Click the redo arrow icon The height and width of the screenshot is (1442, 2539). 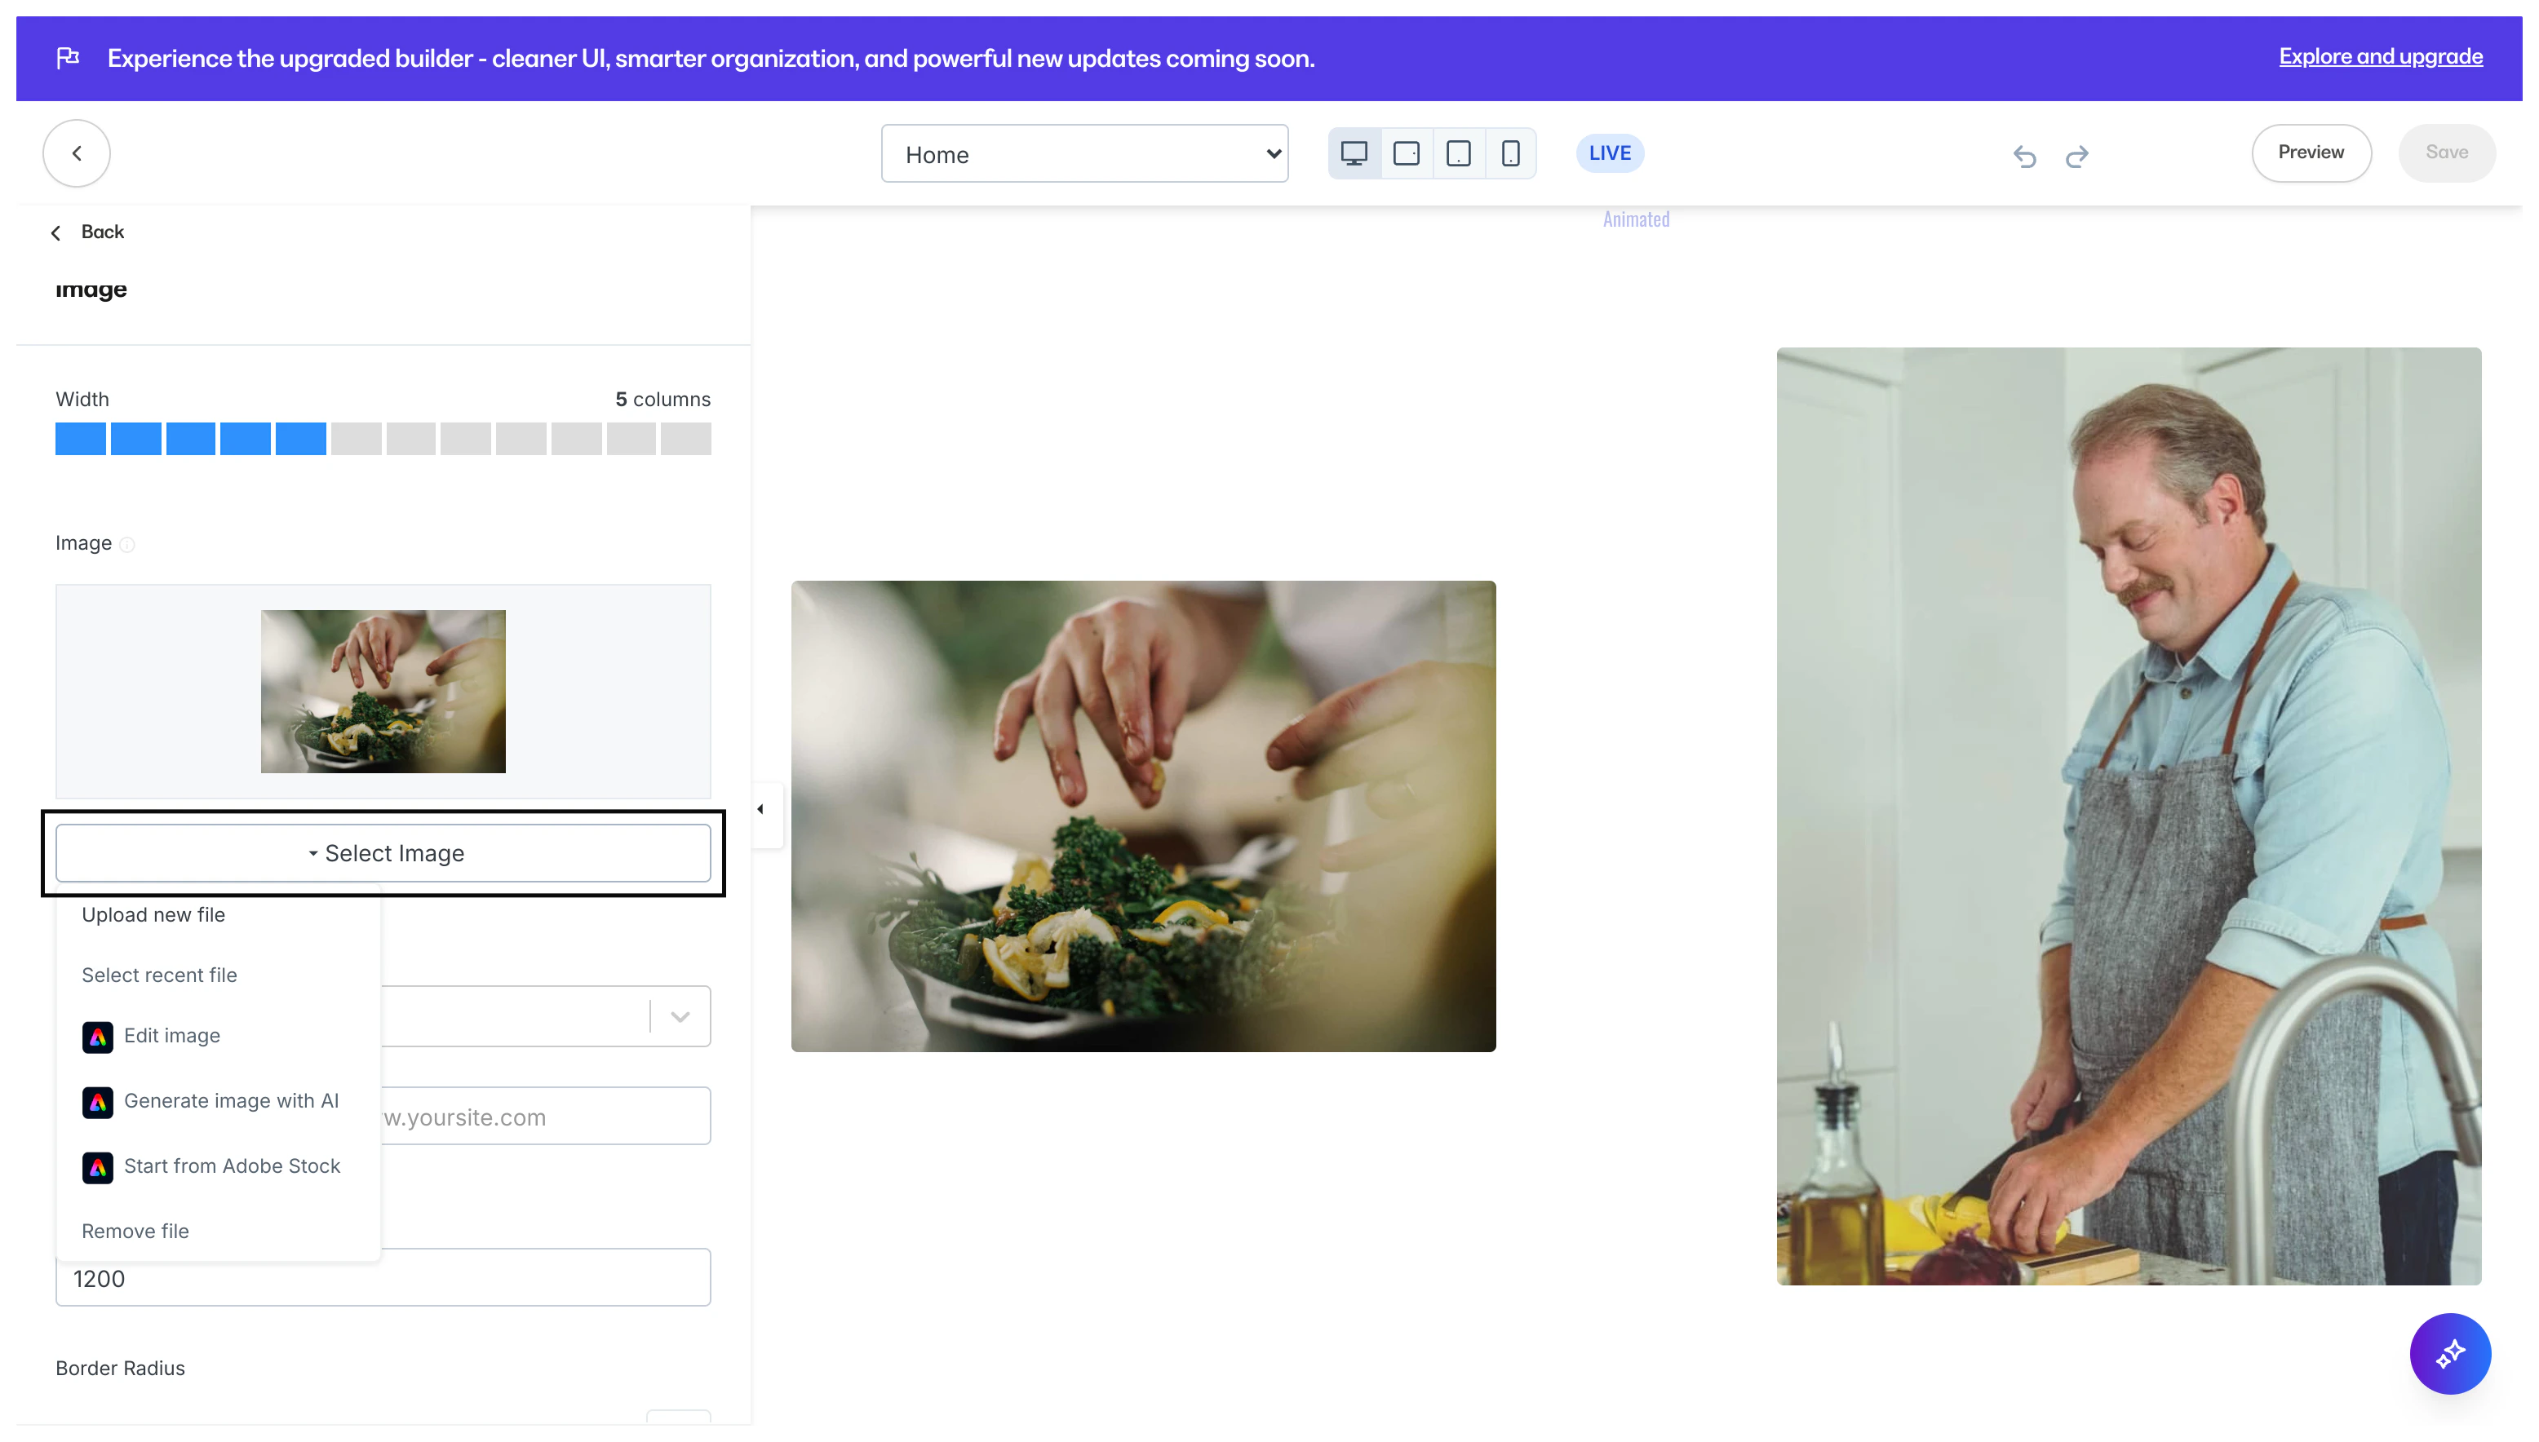coord(2077,157)
